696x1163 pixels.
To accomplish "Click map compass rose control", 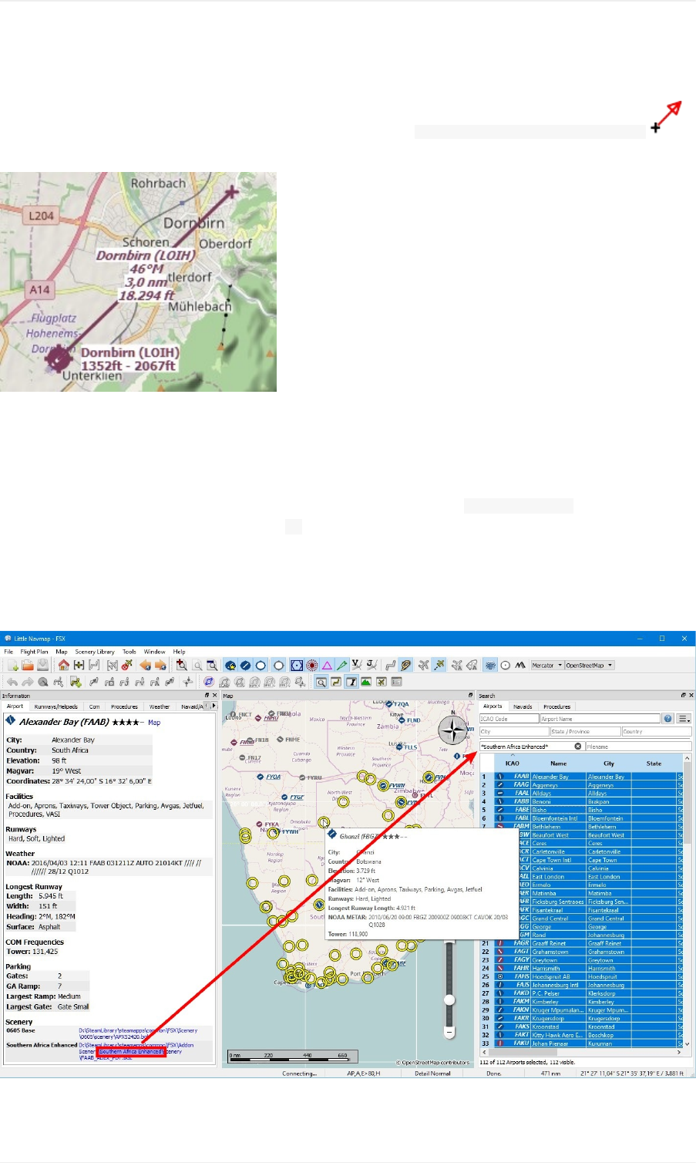I will (x=453, y=730).
